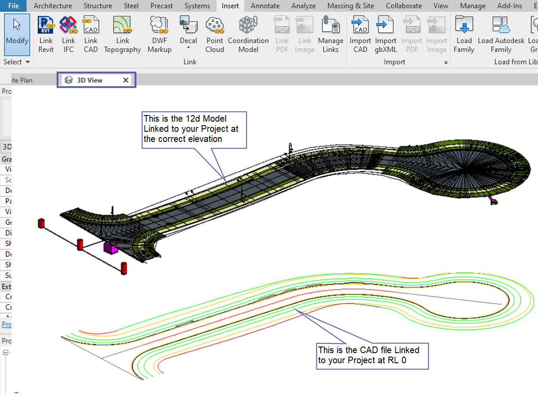Switch to the Site Plan view tab
Screen dimensions: 538x395
22,80
